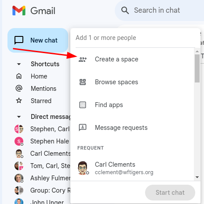Select Carl Clements from frequent contacts
The width and height of the screenshot is (204, 204).
(x=132, y=168)
